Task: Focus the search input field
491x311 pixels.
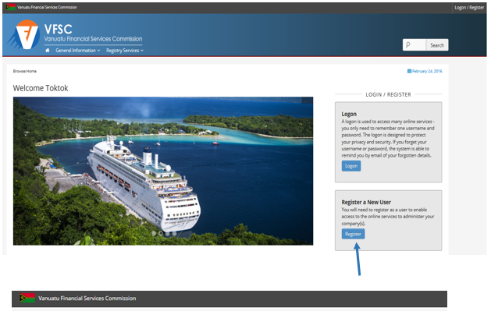Action: [415, 45]
